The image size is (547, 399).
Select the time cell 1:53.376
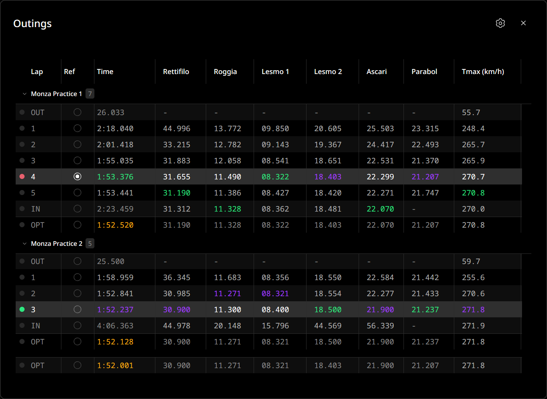click(x=115, y=177)
